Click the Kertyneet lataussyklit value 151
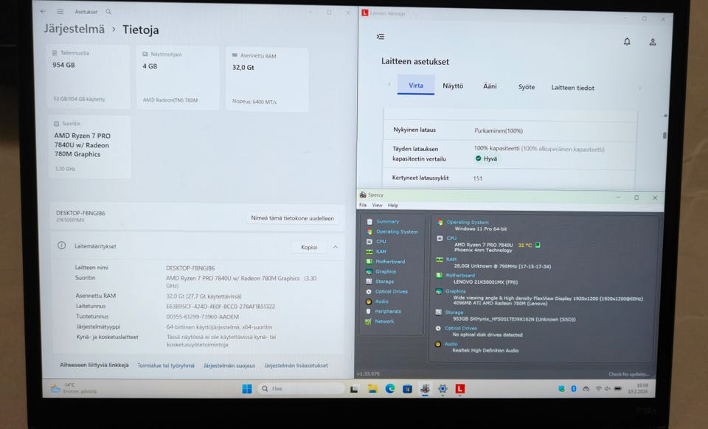The width and height of the screenshot is (708, 429). coord(478,178)
